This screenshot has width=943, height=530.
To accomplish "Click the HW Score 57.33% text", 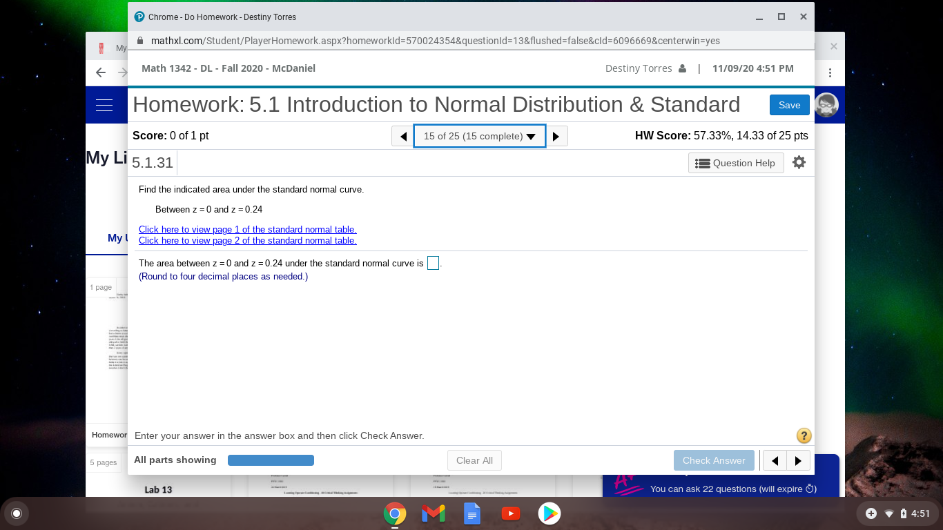I will [x=721, y=136].
